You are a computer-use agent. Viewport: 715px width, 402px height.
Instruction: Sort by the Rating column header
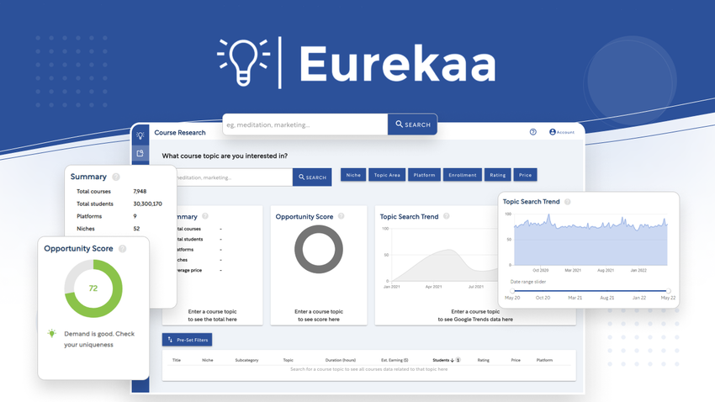click(484, 360)
